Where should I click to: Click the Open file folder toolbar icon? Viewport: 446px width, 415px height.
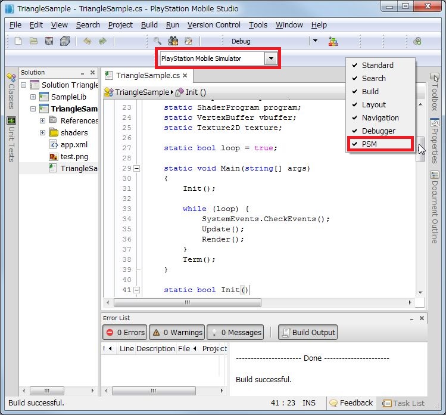tap(33, 41)
